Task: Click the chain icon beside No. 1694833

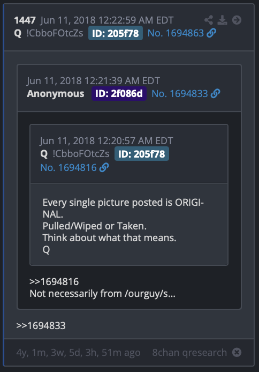Action: click(215, 93)
